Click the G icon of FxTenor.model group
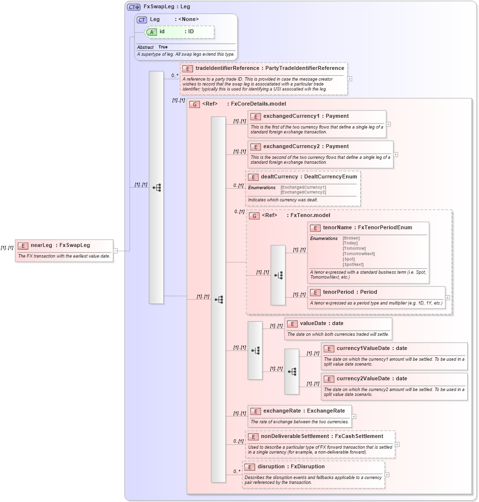The image size is (479, 502). [254, 215]
